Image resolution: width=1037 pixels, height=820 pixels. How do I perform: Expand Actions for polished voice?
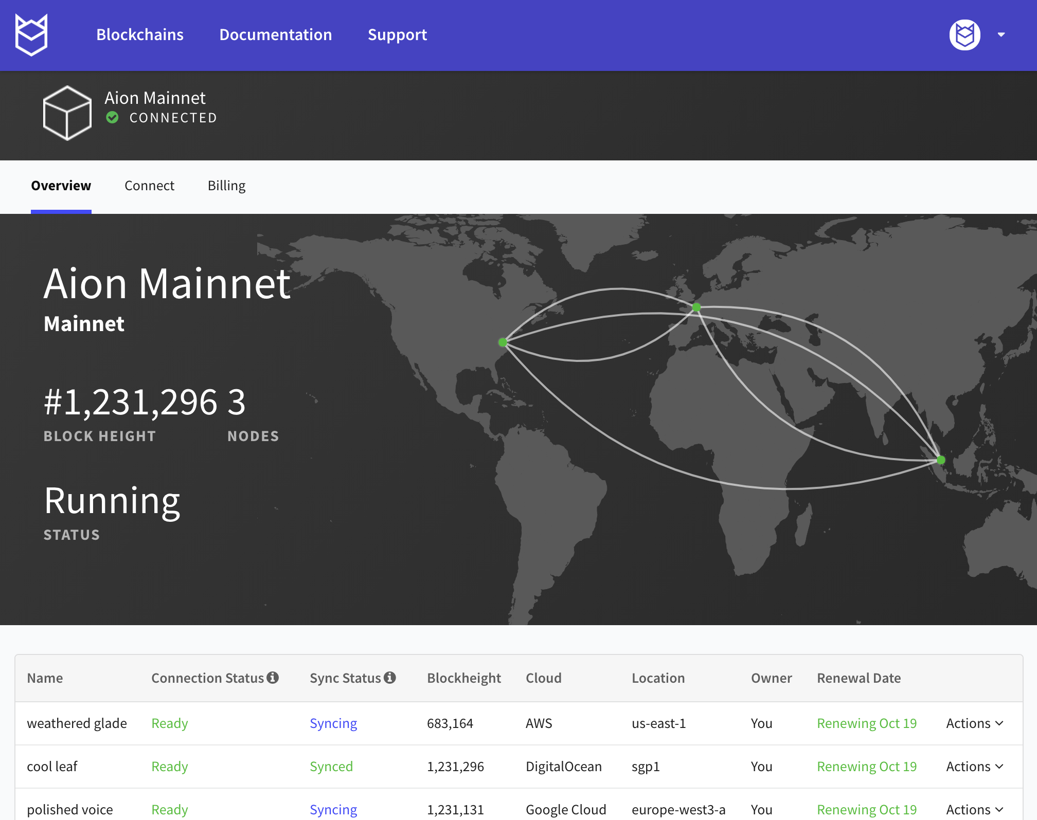pos(975,810)
